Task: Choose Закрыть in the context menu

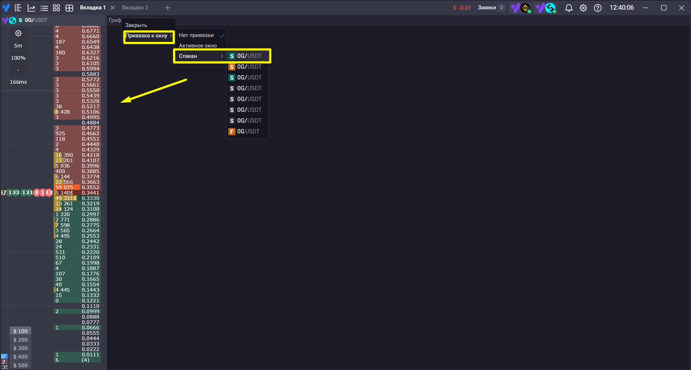Action: click(136, 25)
